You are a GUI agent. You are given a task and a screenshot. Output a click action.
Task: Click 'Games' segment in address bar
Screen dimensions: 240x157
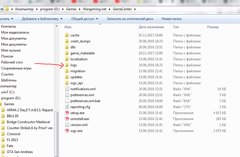[71, 9]
